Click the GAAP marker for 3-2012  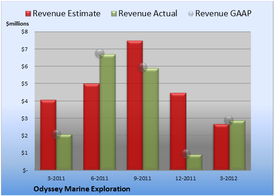[229, 120]
